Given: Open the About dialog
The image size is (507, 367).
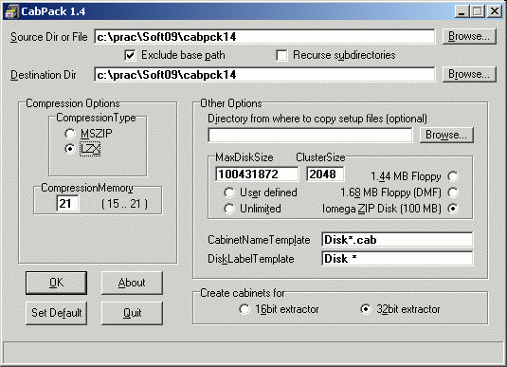Looking at the screenshot, I should click(x=132, y=283).
